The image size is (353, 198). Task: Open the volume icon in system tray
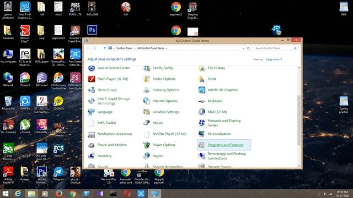325,194
